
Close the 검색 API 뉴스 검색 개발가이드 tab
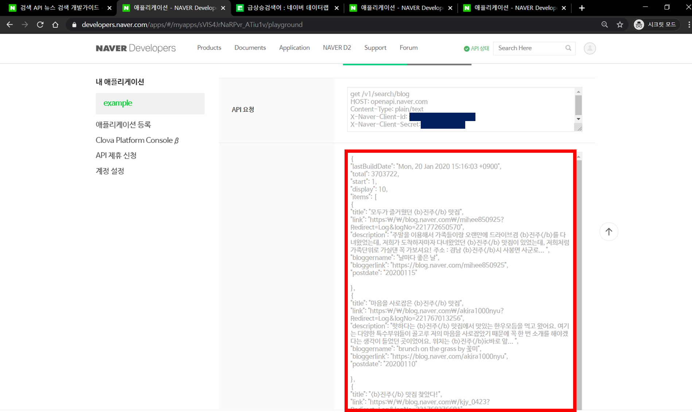(109, 8)
